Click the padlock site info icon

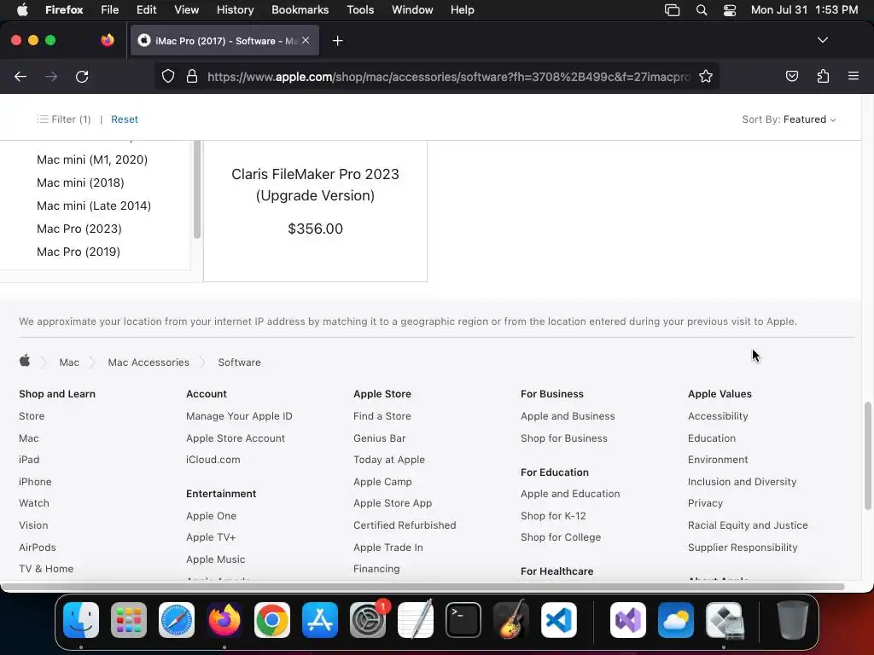pos(192,77)
